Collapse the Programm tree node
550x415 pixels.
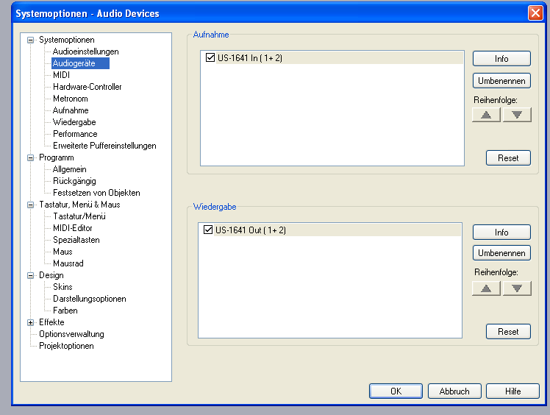[31, 157]
